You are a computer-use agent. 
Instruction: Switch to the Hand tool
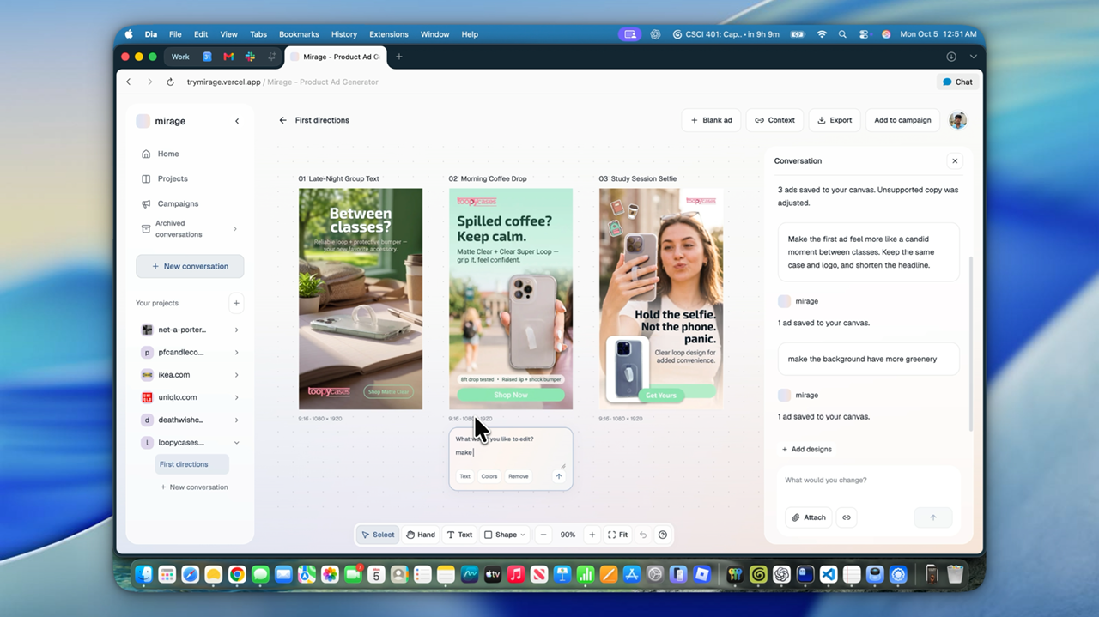click(421, 535)
